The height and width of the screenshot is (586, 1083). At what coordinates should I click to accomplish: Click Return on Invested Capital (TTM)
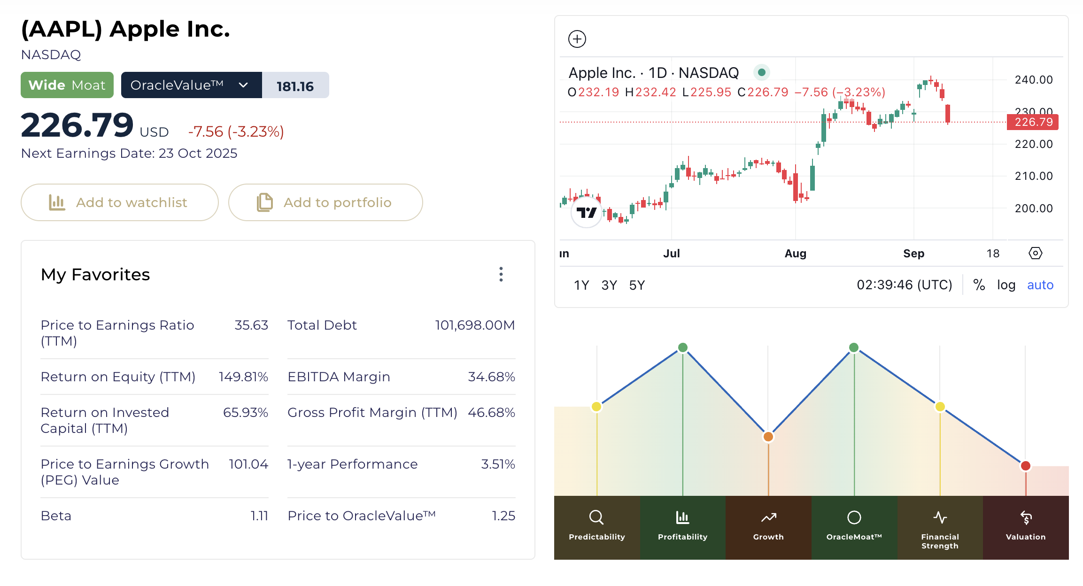tap(105, 420)
